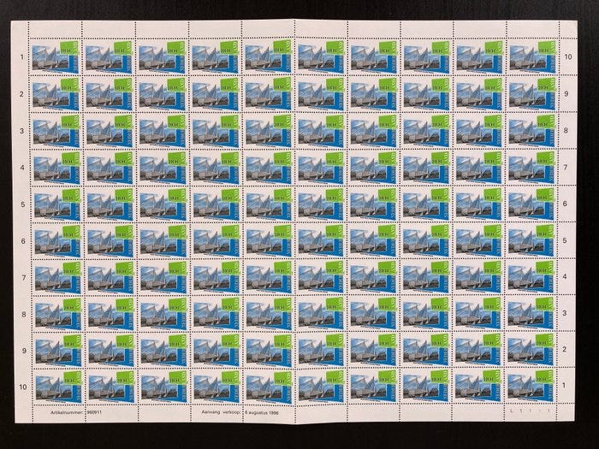The image size is (599, 449).
Task: Click right margin row number 10
Action: click(568, 57)
